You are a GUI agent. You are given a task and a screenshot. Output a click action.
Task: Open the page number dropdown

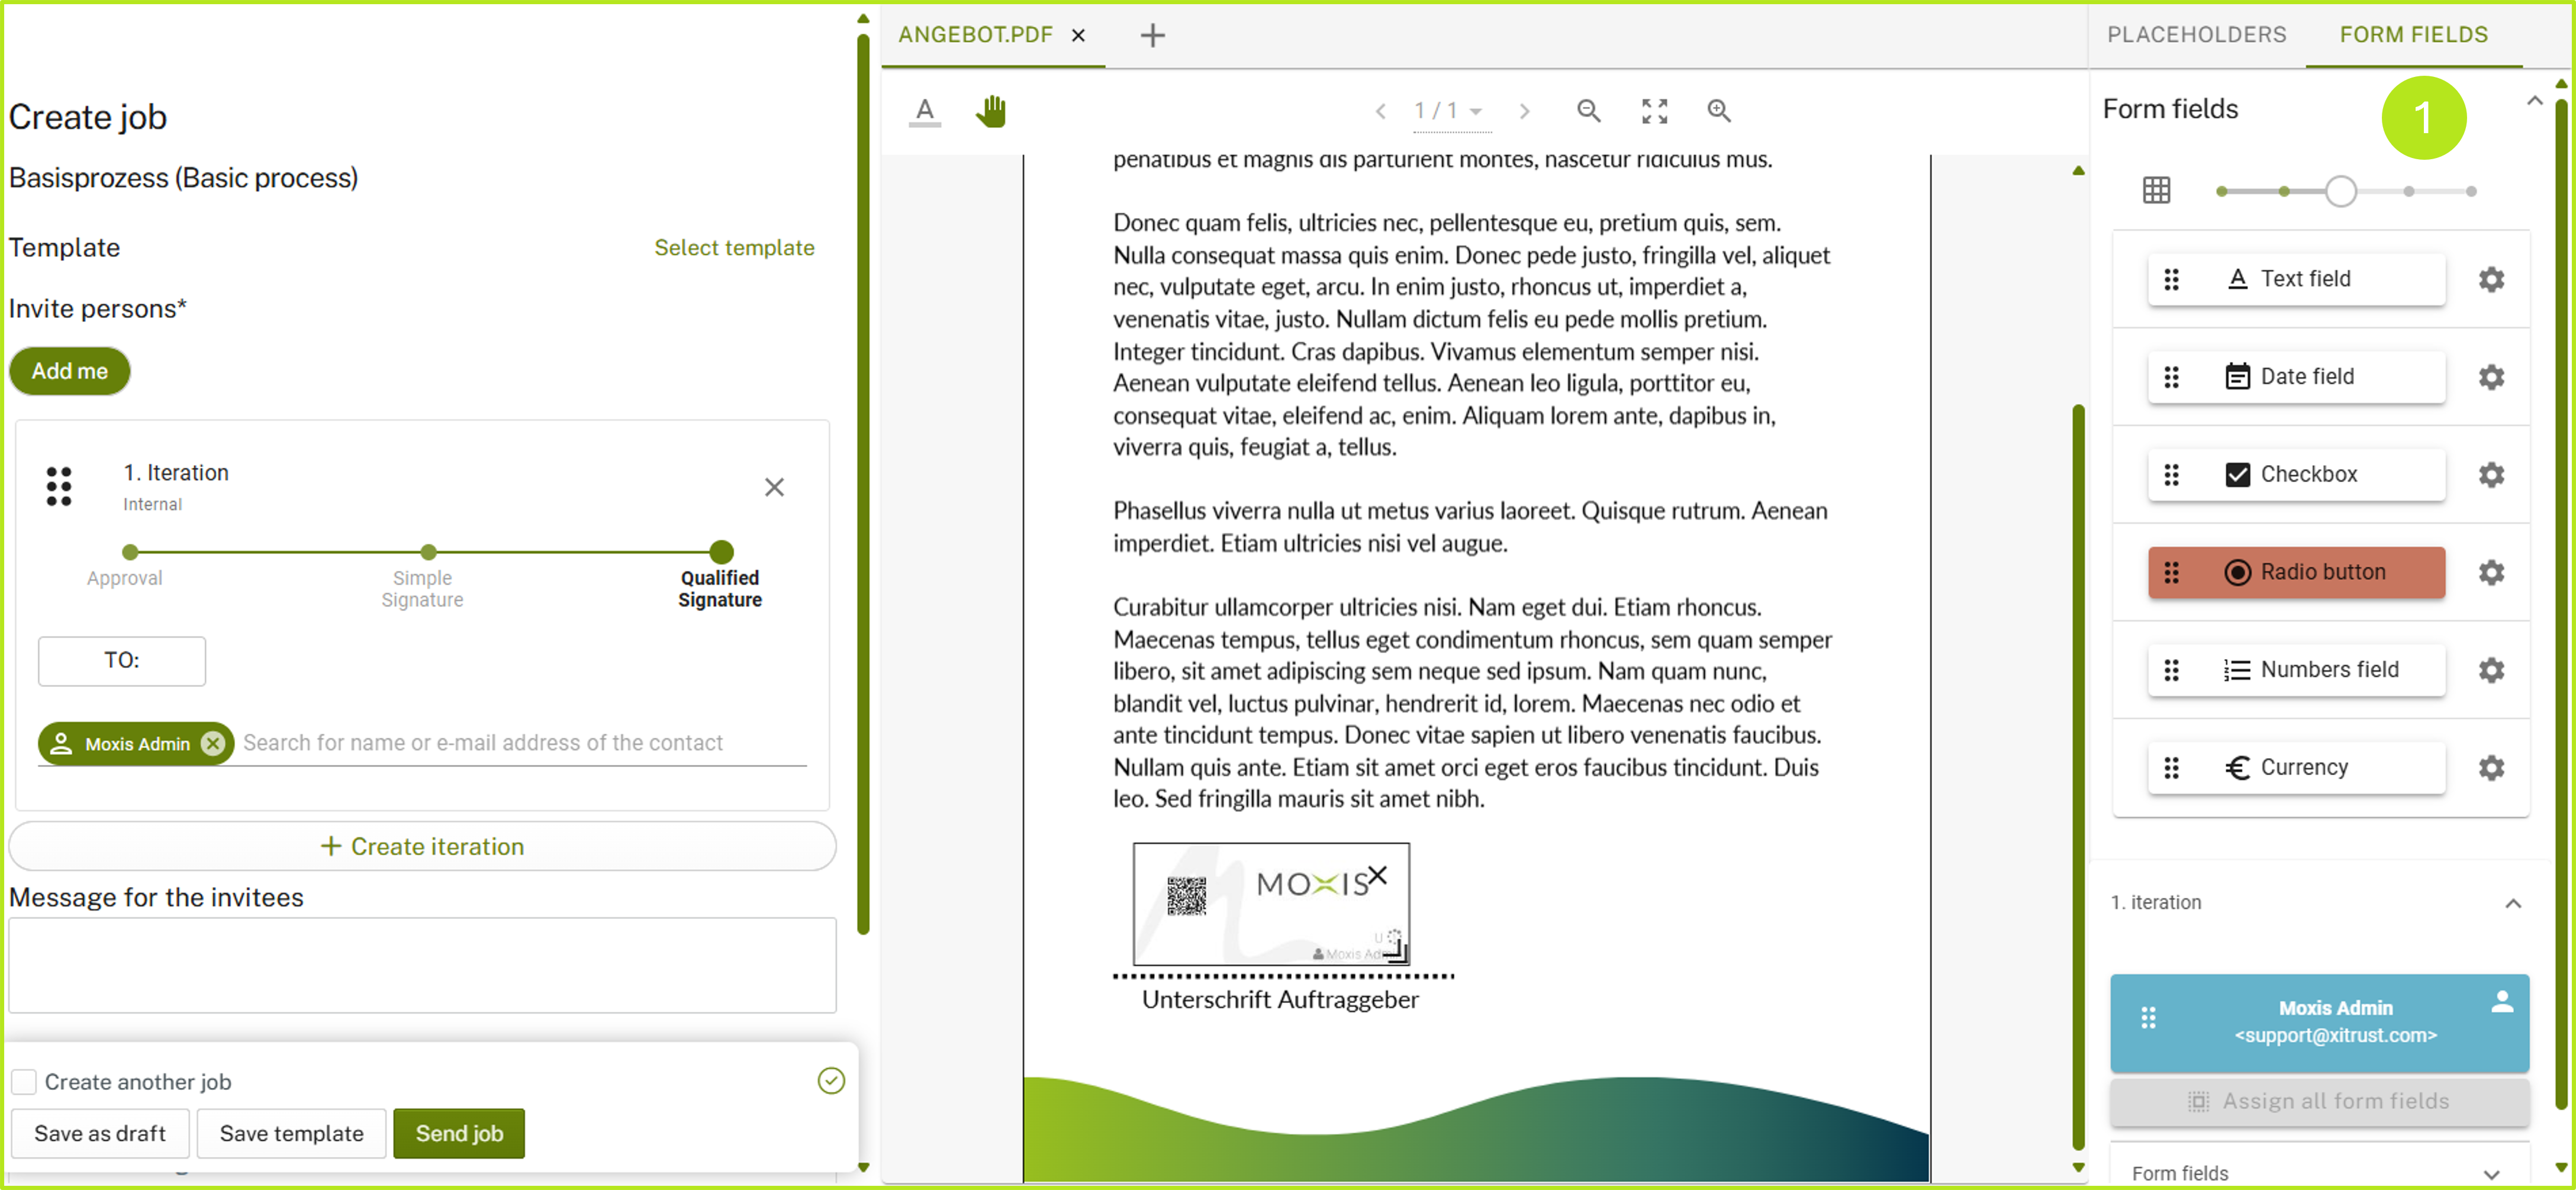1475,111
